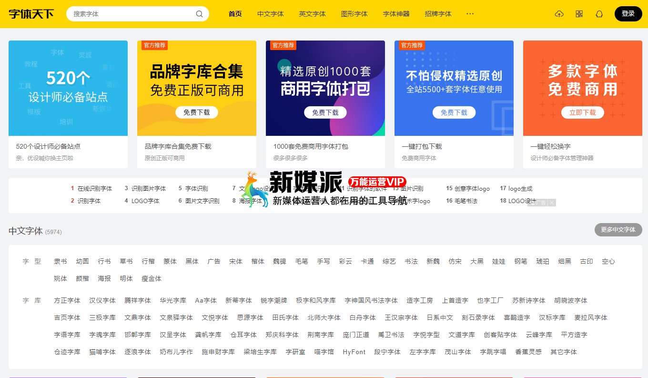Open hot search LOGO字体
The height and width of the screenshot is (378, 648).
click(x=145, y=201)
